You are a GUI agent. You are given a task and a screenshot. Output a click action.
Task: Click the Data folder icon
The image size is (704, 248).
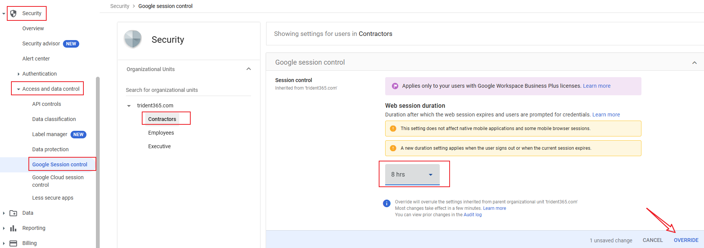[x=13, y=213]
